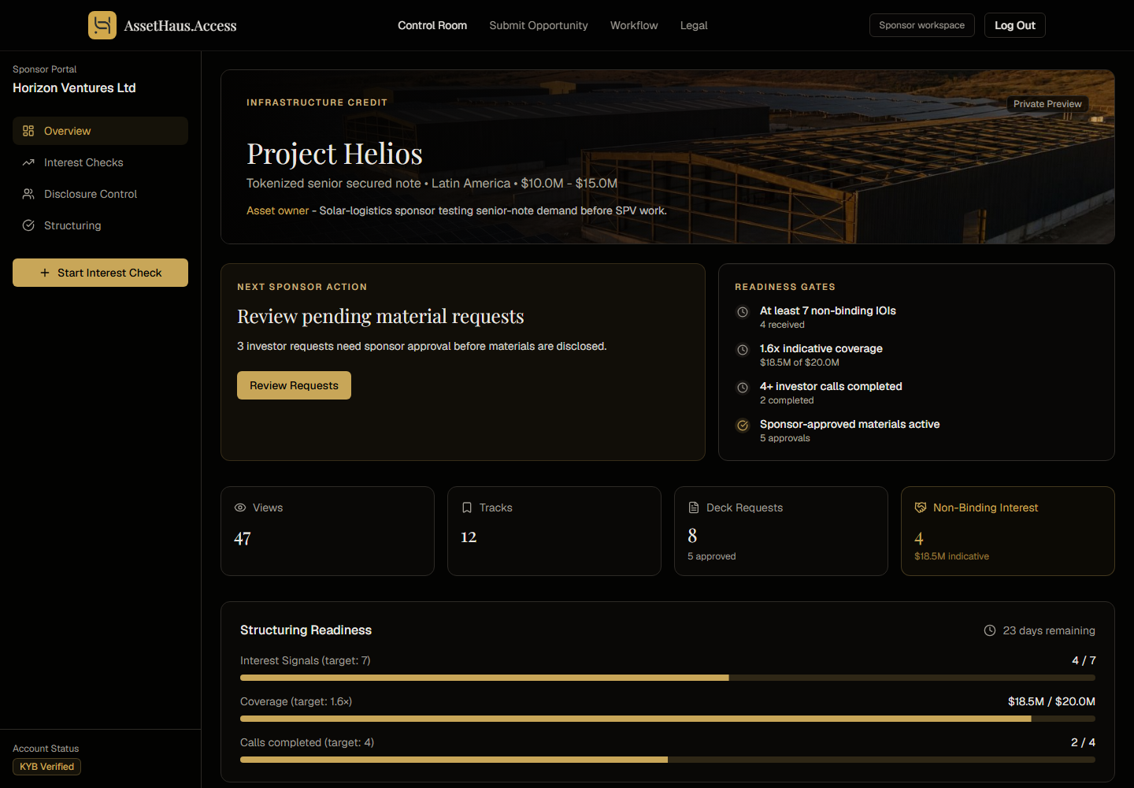
Task: Click 'Sponsor-approved materials active' gate text
Action: point(850,424)
